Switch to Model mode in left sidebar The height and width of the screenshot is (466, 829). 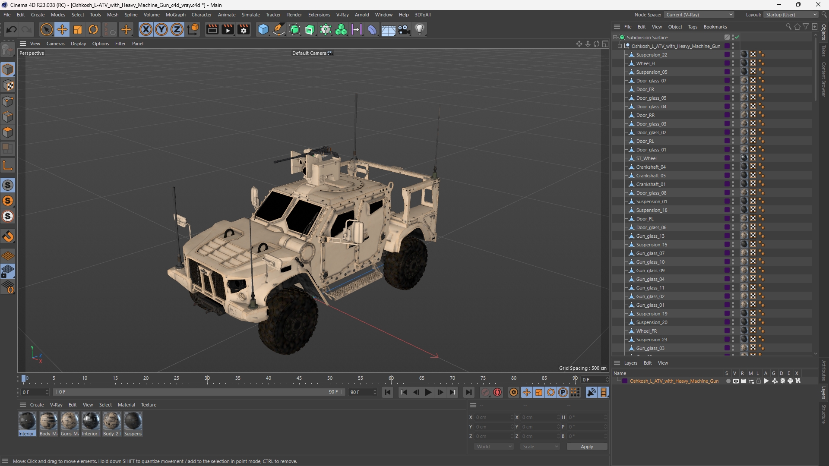(8, 69)
